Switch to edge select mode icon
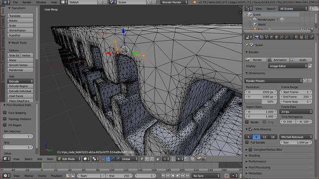This screenshot has width=319, height=179. [147, 159]
